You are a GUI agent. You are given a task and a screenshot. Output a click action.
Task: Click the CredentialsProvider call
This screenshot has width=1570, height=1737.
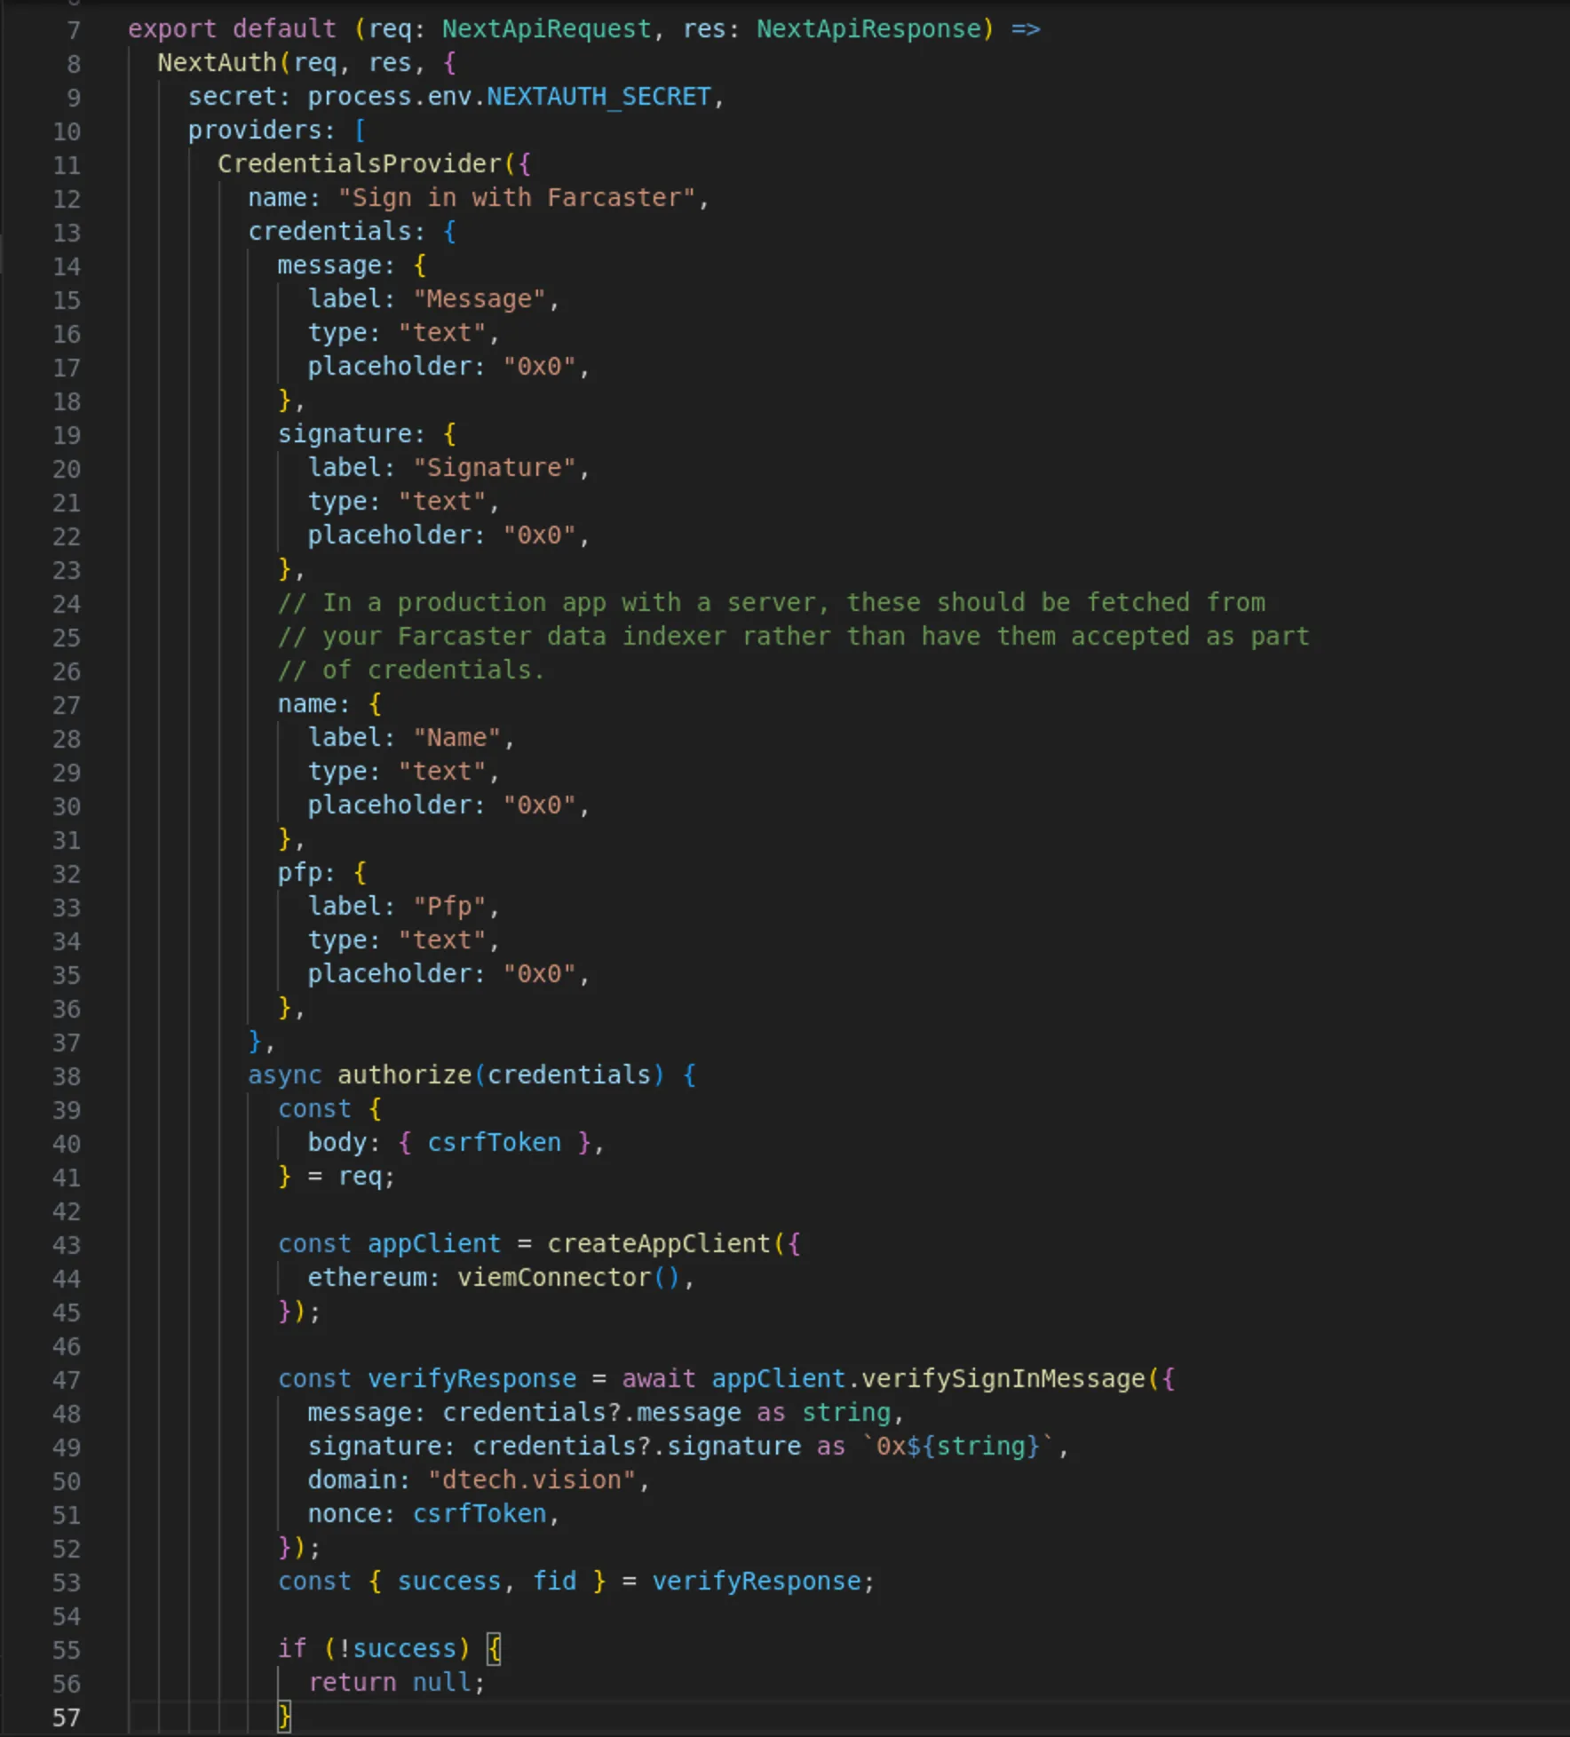pyautogui.click(x=360, y=164)
